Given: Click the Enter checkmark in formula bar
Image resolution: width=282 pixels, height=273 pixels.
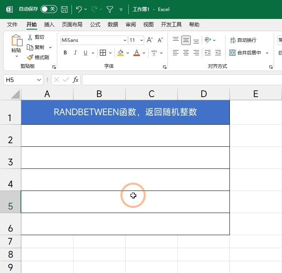Looking at the screenshot, I should point(66,80).
